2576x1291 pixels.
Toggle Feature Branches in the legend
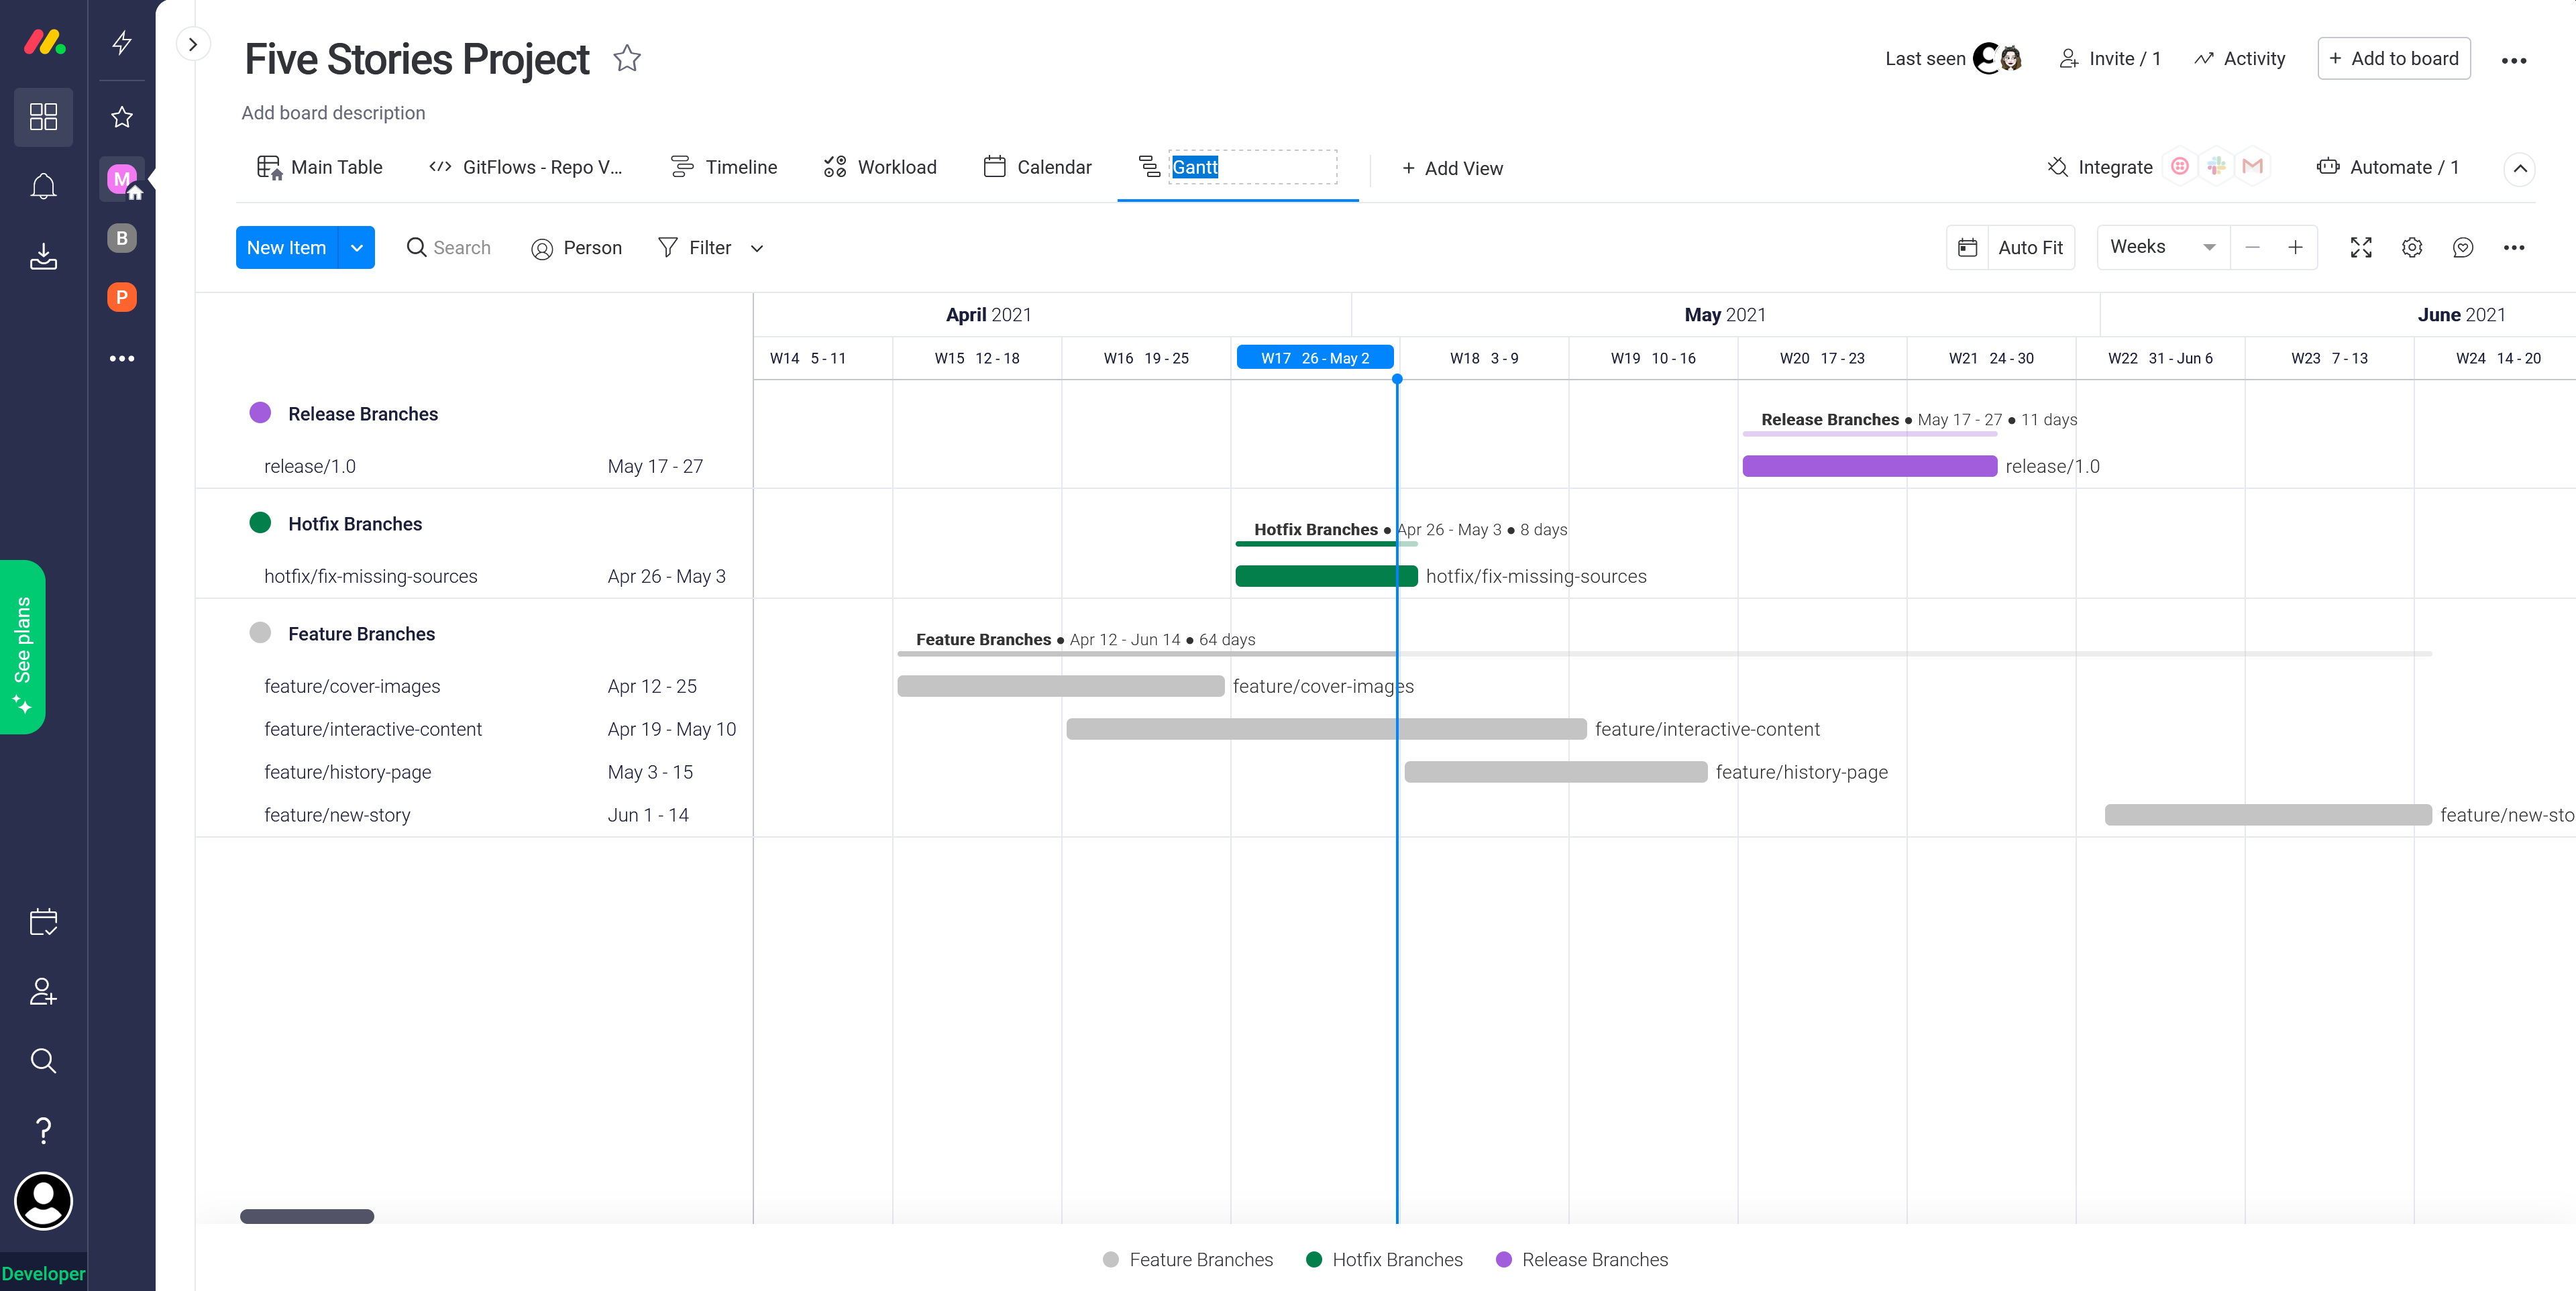pos(1187,1259)
